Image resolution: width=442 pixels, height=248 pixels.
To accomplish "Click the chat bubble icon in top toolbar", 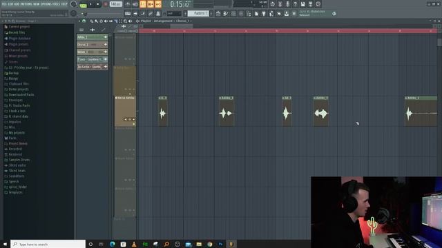I will [x=318, y=4].
